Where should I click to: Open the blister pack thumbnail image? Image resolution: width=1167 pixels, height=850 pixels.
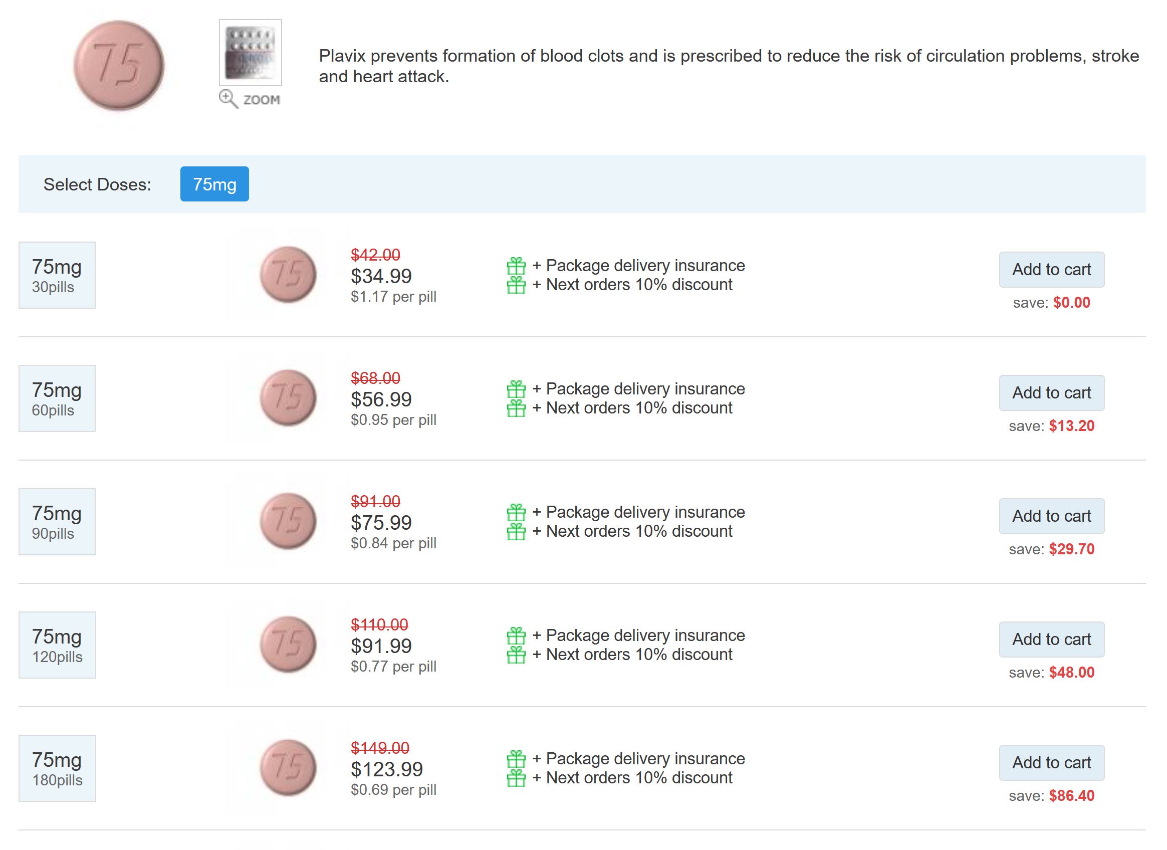(x=251, y=53)
